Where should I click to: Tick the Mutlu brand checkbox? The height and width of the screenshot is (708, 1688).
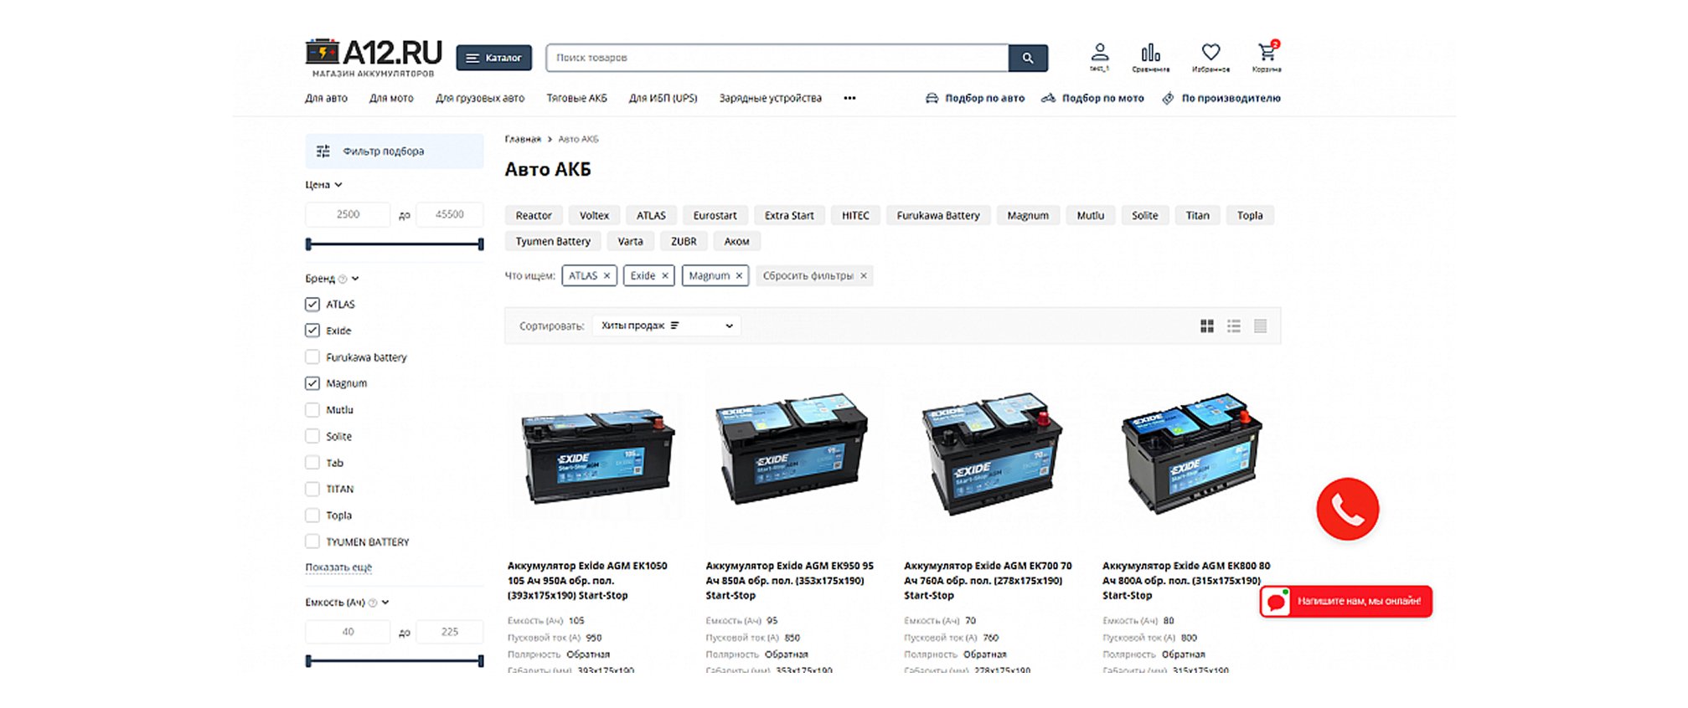click(x=312, y=409)
